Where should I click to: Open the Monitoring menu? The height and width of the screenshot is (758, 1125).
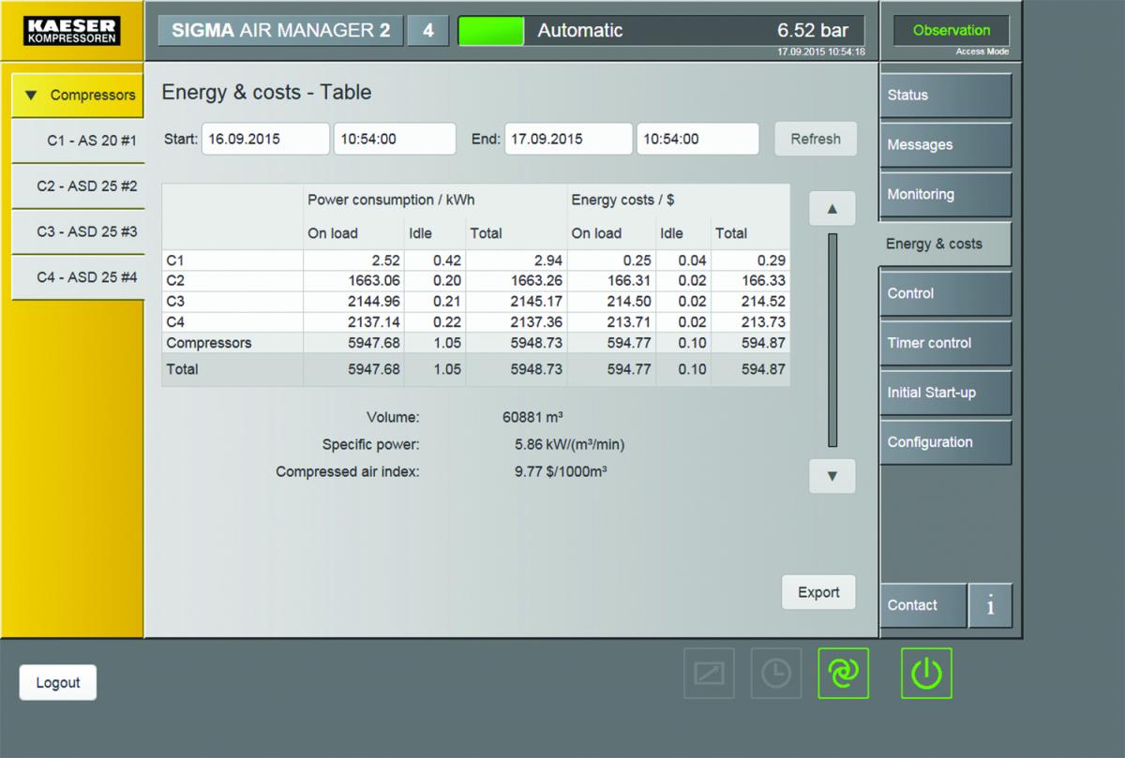pyautogui.click(x=945, y=194)
